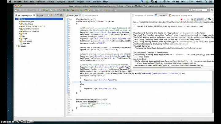Image resolution: width=221 pixels, height=124 pixels.
Task: Close the demo.java editor tab
Action: (x=79, y=15)
